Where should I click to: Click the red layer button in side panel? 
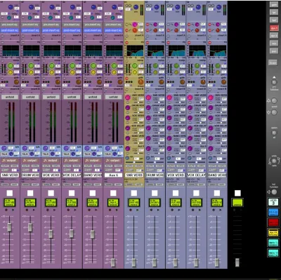(273, 222)
